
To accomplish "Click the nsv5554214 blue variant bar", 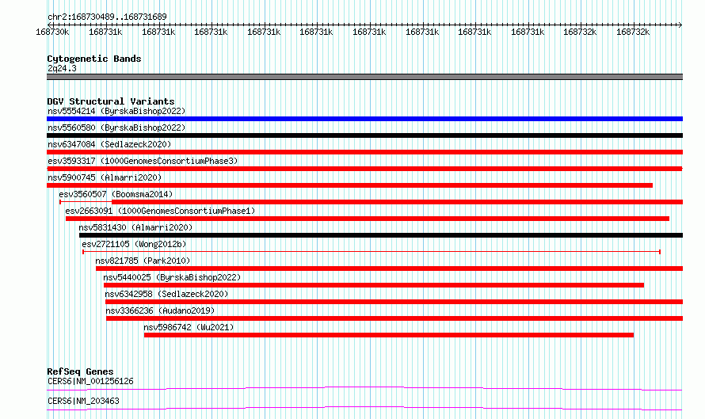I will tap(364, 119).
